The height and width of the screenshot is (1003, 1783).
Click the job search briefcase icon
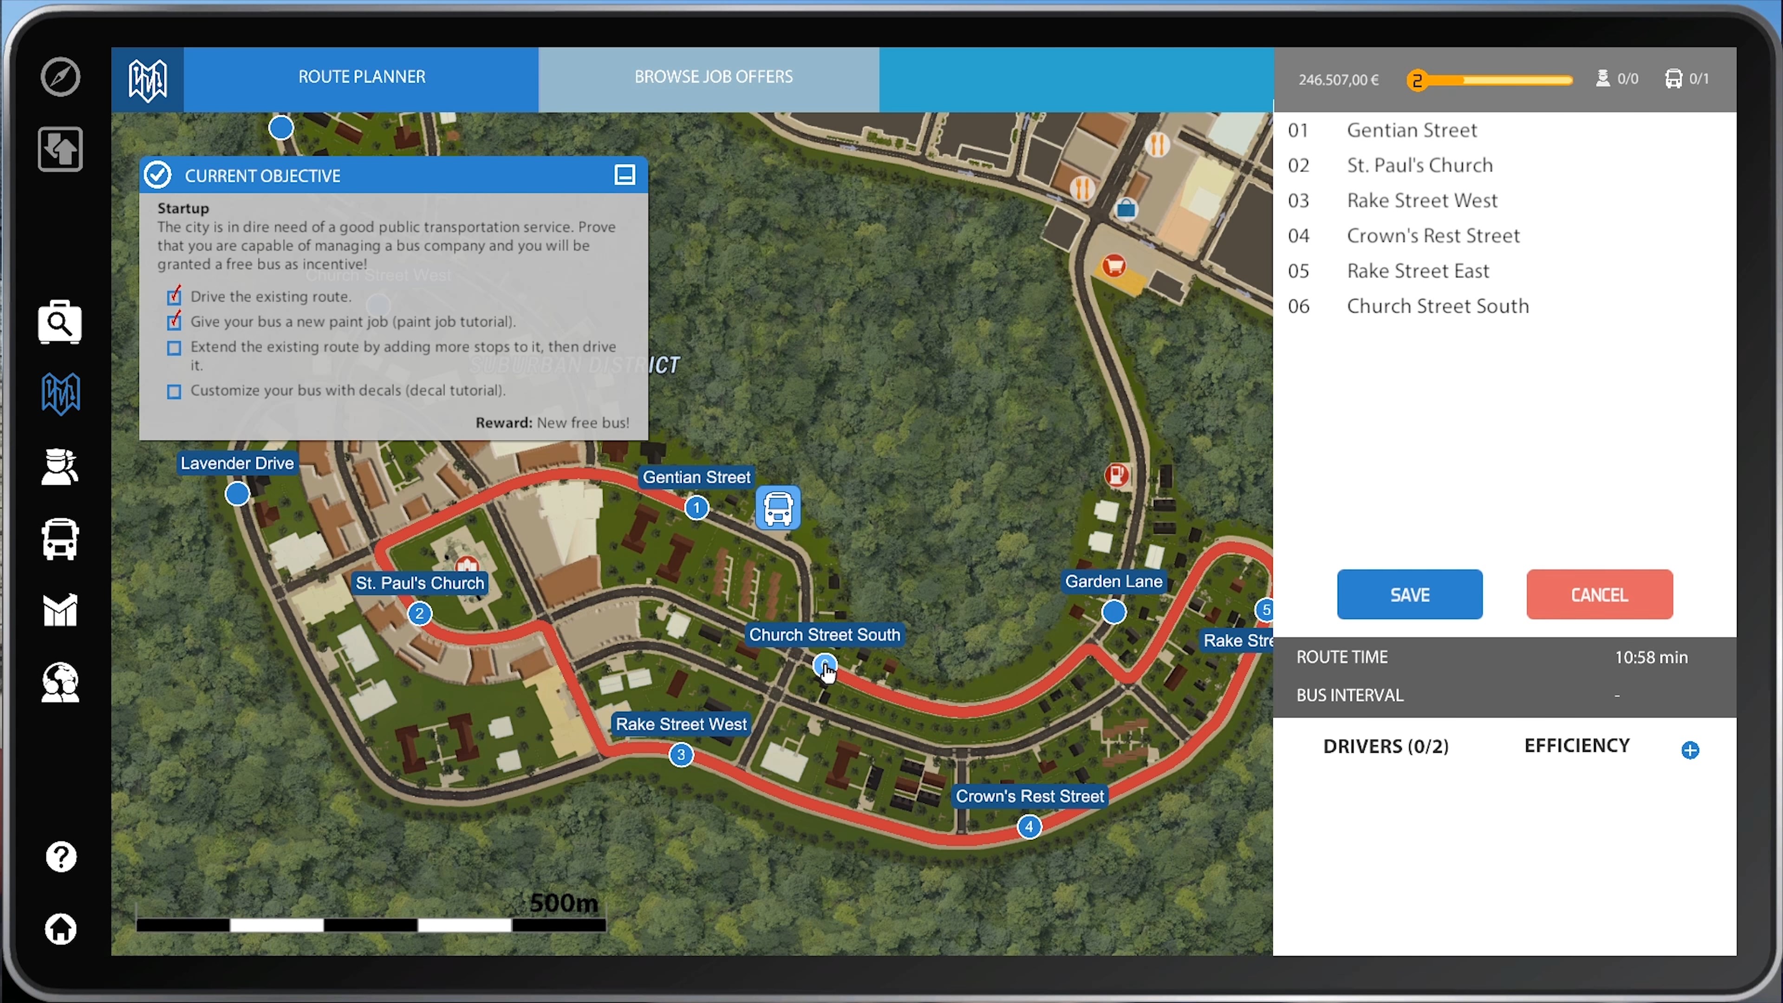[x=60, y=322]
